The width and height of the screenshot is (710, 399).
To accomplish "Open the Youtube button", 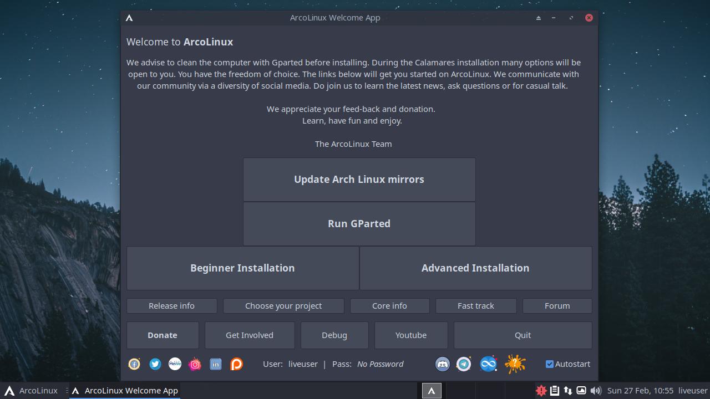I will coord(411,335).
